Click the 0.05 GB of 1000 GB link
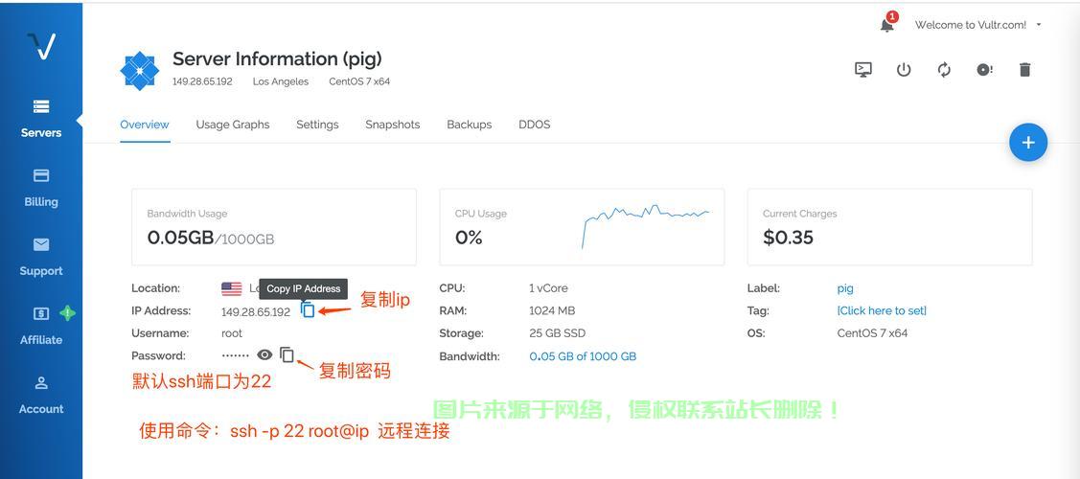Viewport: 1080px width, 479px height. coord(583,356)
